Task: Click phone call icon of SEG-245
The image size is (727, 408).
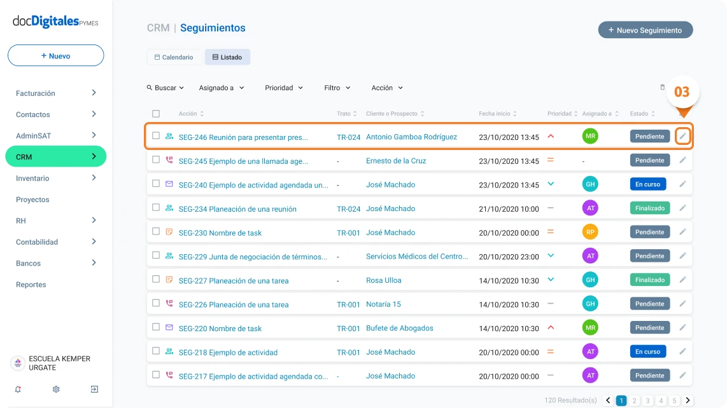Action: (169, 160)
